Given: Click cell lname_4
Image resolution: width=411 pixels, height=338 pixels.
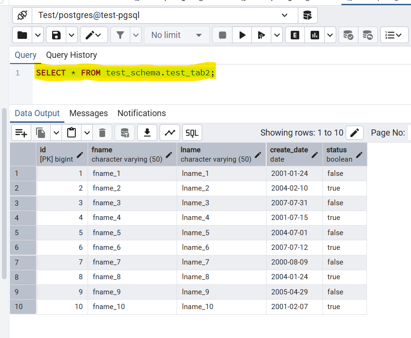Looking at the screenshot, I should (x=222, y=218).
